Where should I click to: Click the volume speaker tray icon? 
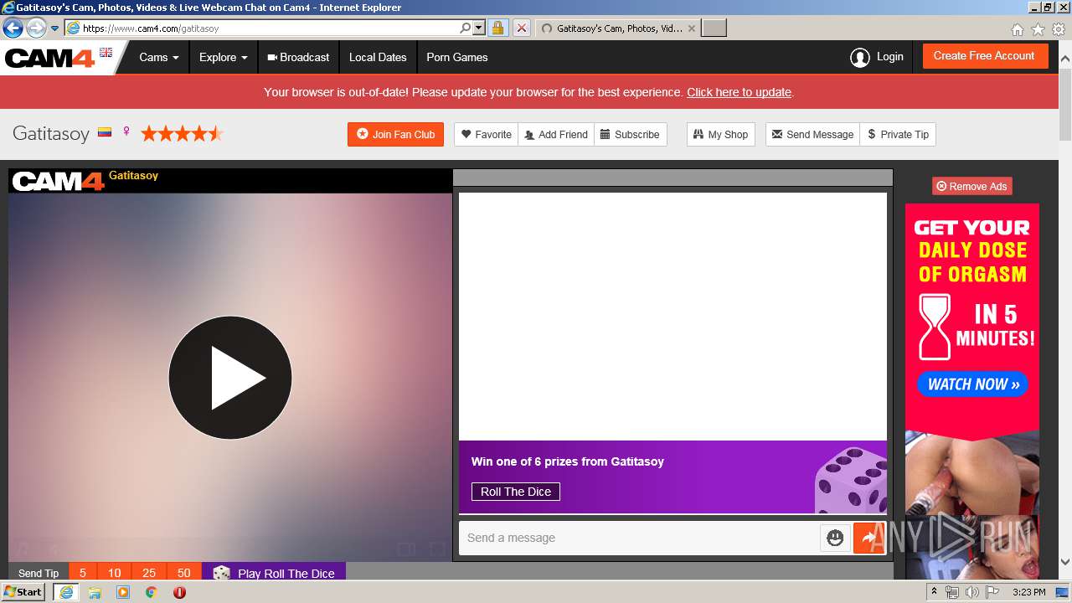(971, 592)
